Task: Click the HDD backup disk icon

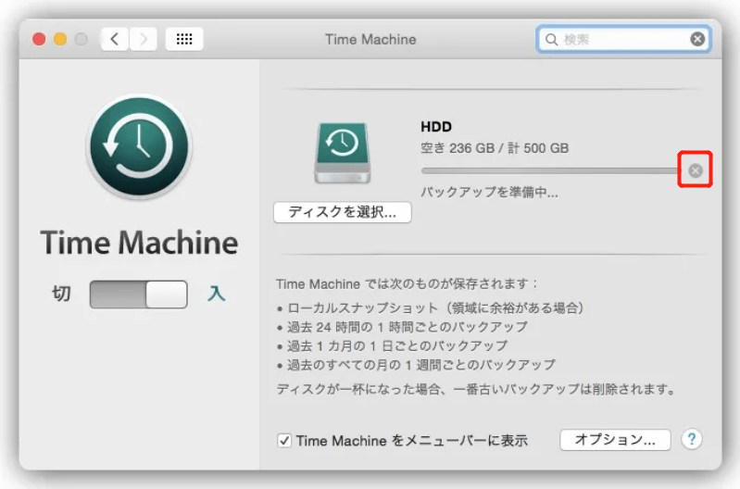Action: click(343, 153)
